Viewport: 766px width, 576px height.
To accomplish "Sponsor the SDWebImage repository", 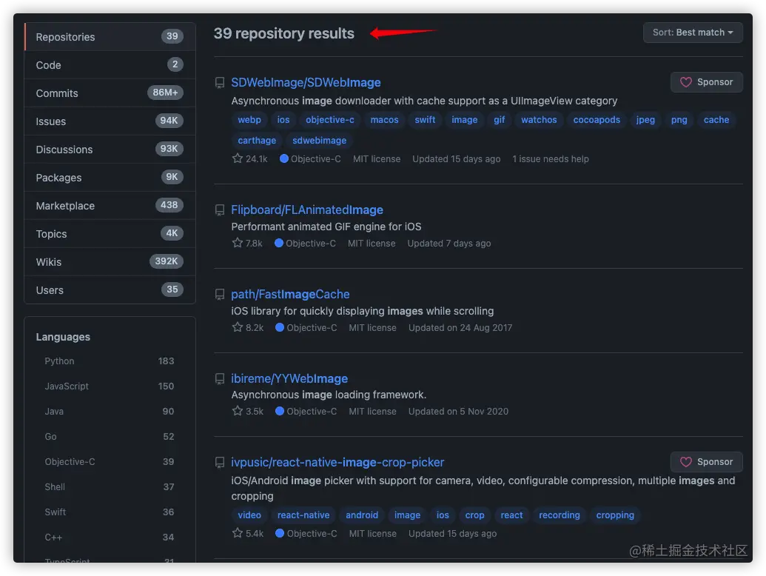I will pos(706,82).
